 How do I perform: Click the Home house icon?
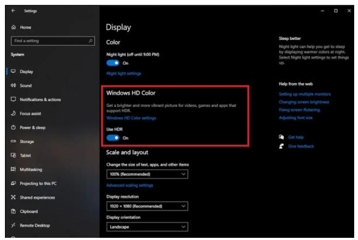point(14,27)
